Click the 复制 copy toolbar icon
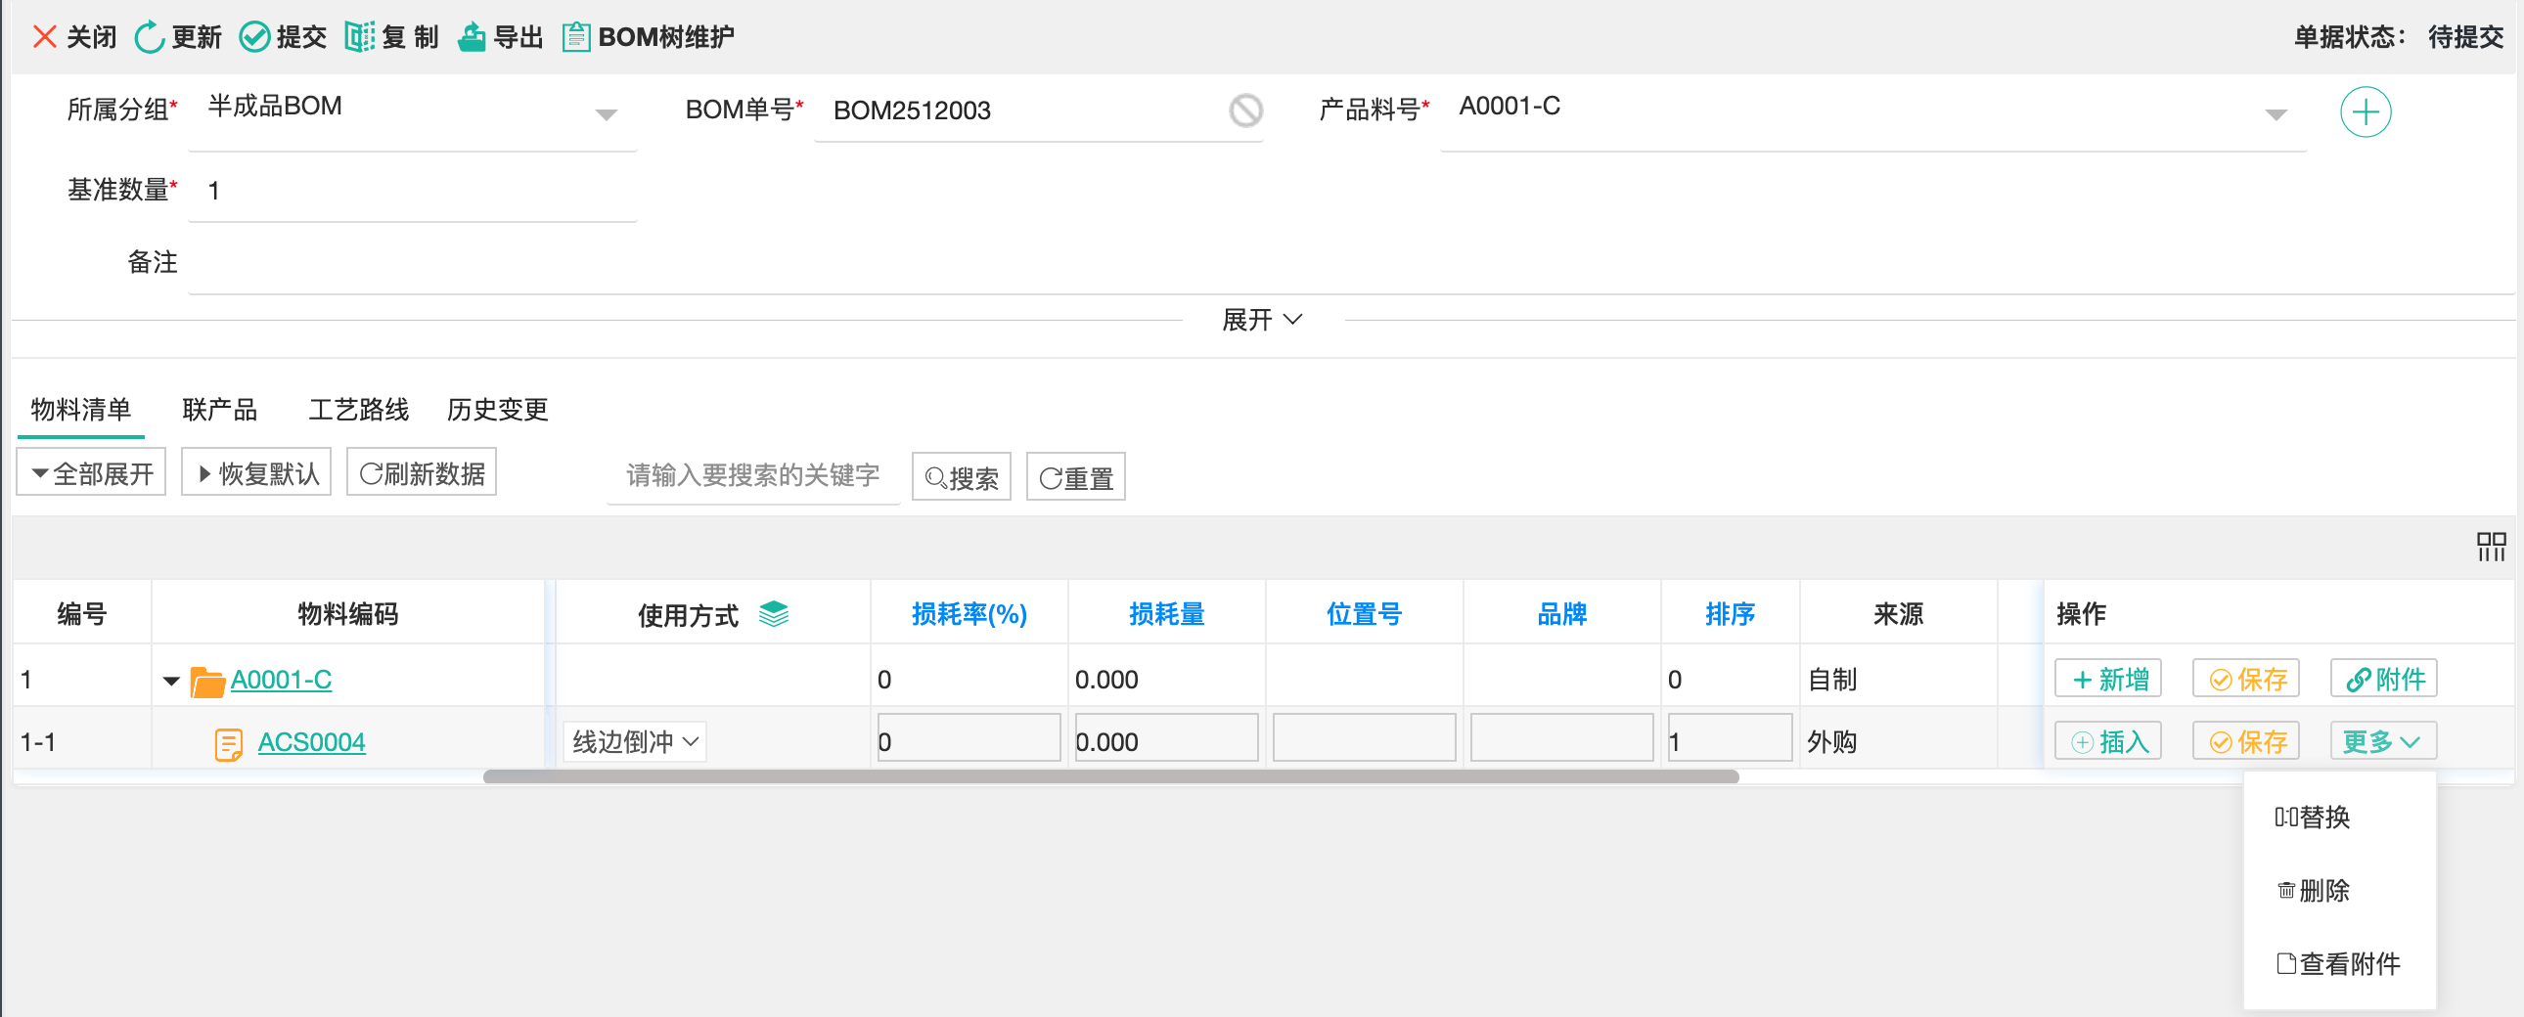2524x1017 pixels. (x=360, y=37)
